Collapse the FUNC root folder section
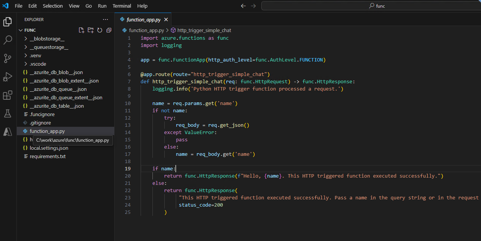 click(21, 30)
